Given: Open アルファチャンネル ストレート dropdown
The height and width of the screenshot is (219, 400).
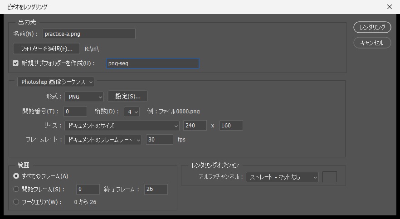Looking at the screenshot, I should 283,177.
